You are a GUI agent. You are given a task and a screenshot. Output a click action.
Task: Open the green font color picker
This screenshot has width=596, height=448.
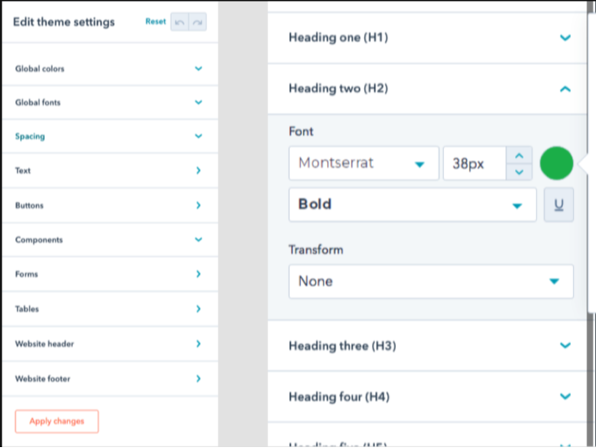click(557, 163)
